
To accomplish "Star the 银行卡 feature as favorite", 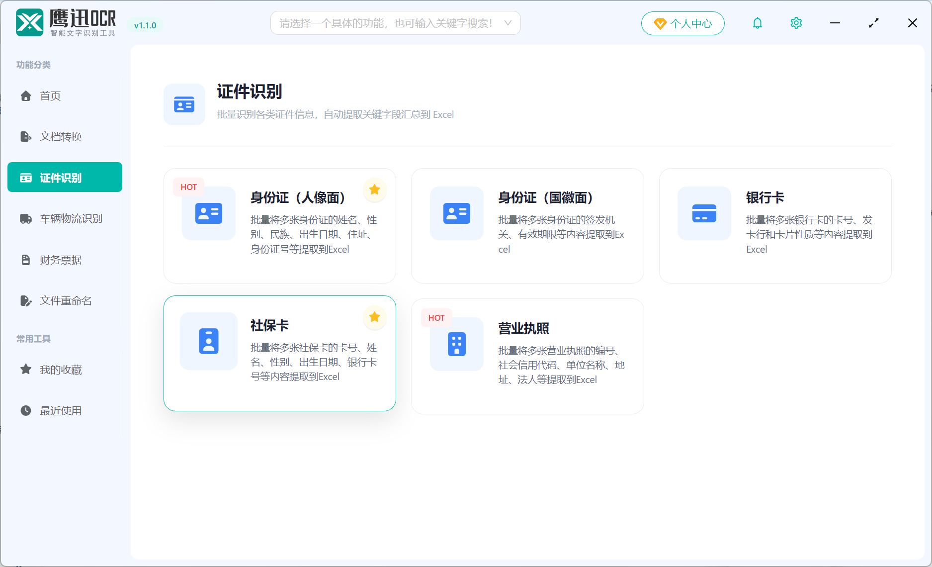I will [x=870, y=189].
